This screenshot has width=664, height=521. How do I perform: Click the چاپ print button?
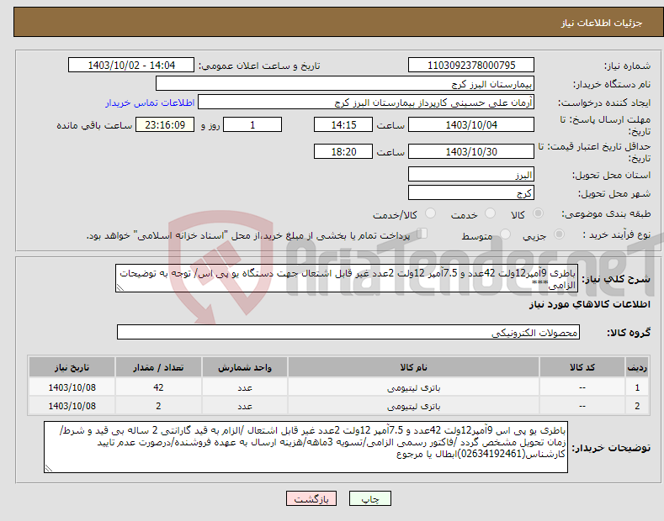point(369,498)
